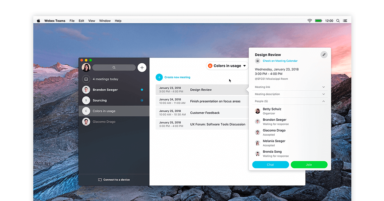Click the Wednesday, January 23, 2018 date
The image size is (384, 201).
(x=277, y=69)
